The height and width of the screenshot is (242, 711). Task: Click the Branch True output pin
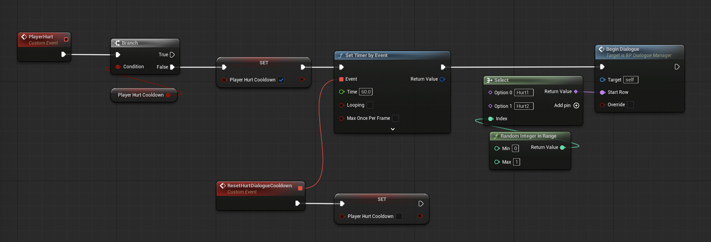click(172, 55)
